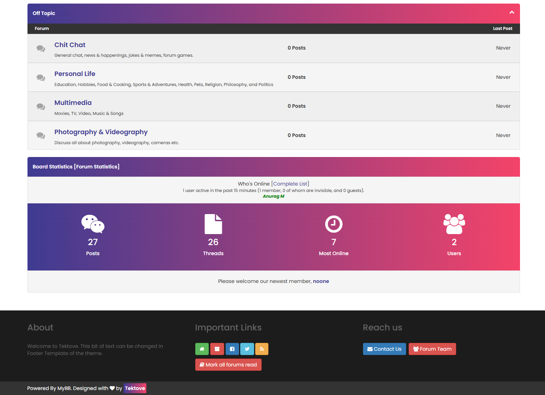Image resolution: width=545 pixels, height=395 pixels.
Task: Click the Mark all forums read button
Action: (x=228, y=365)
